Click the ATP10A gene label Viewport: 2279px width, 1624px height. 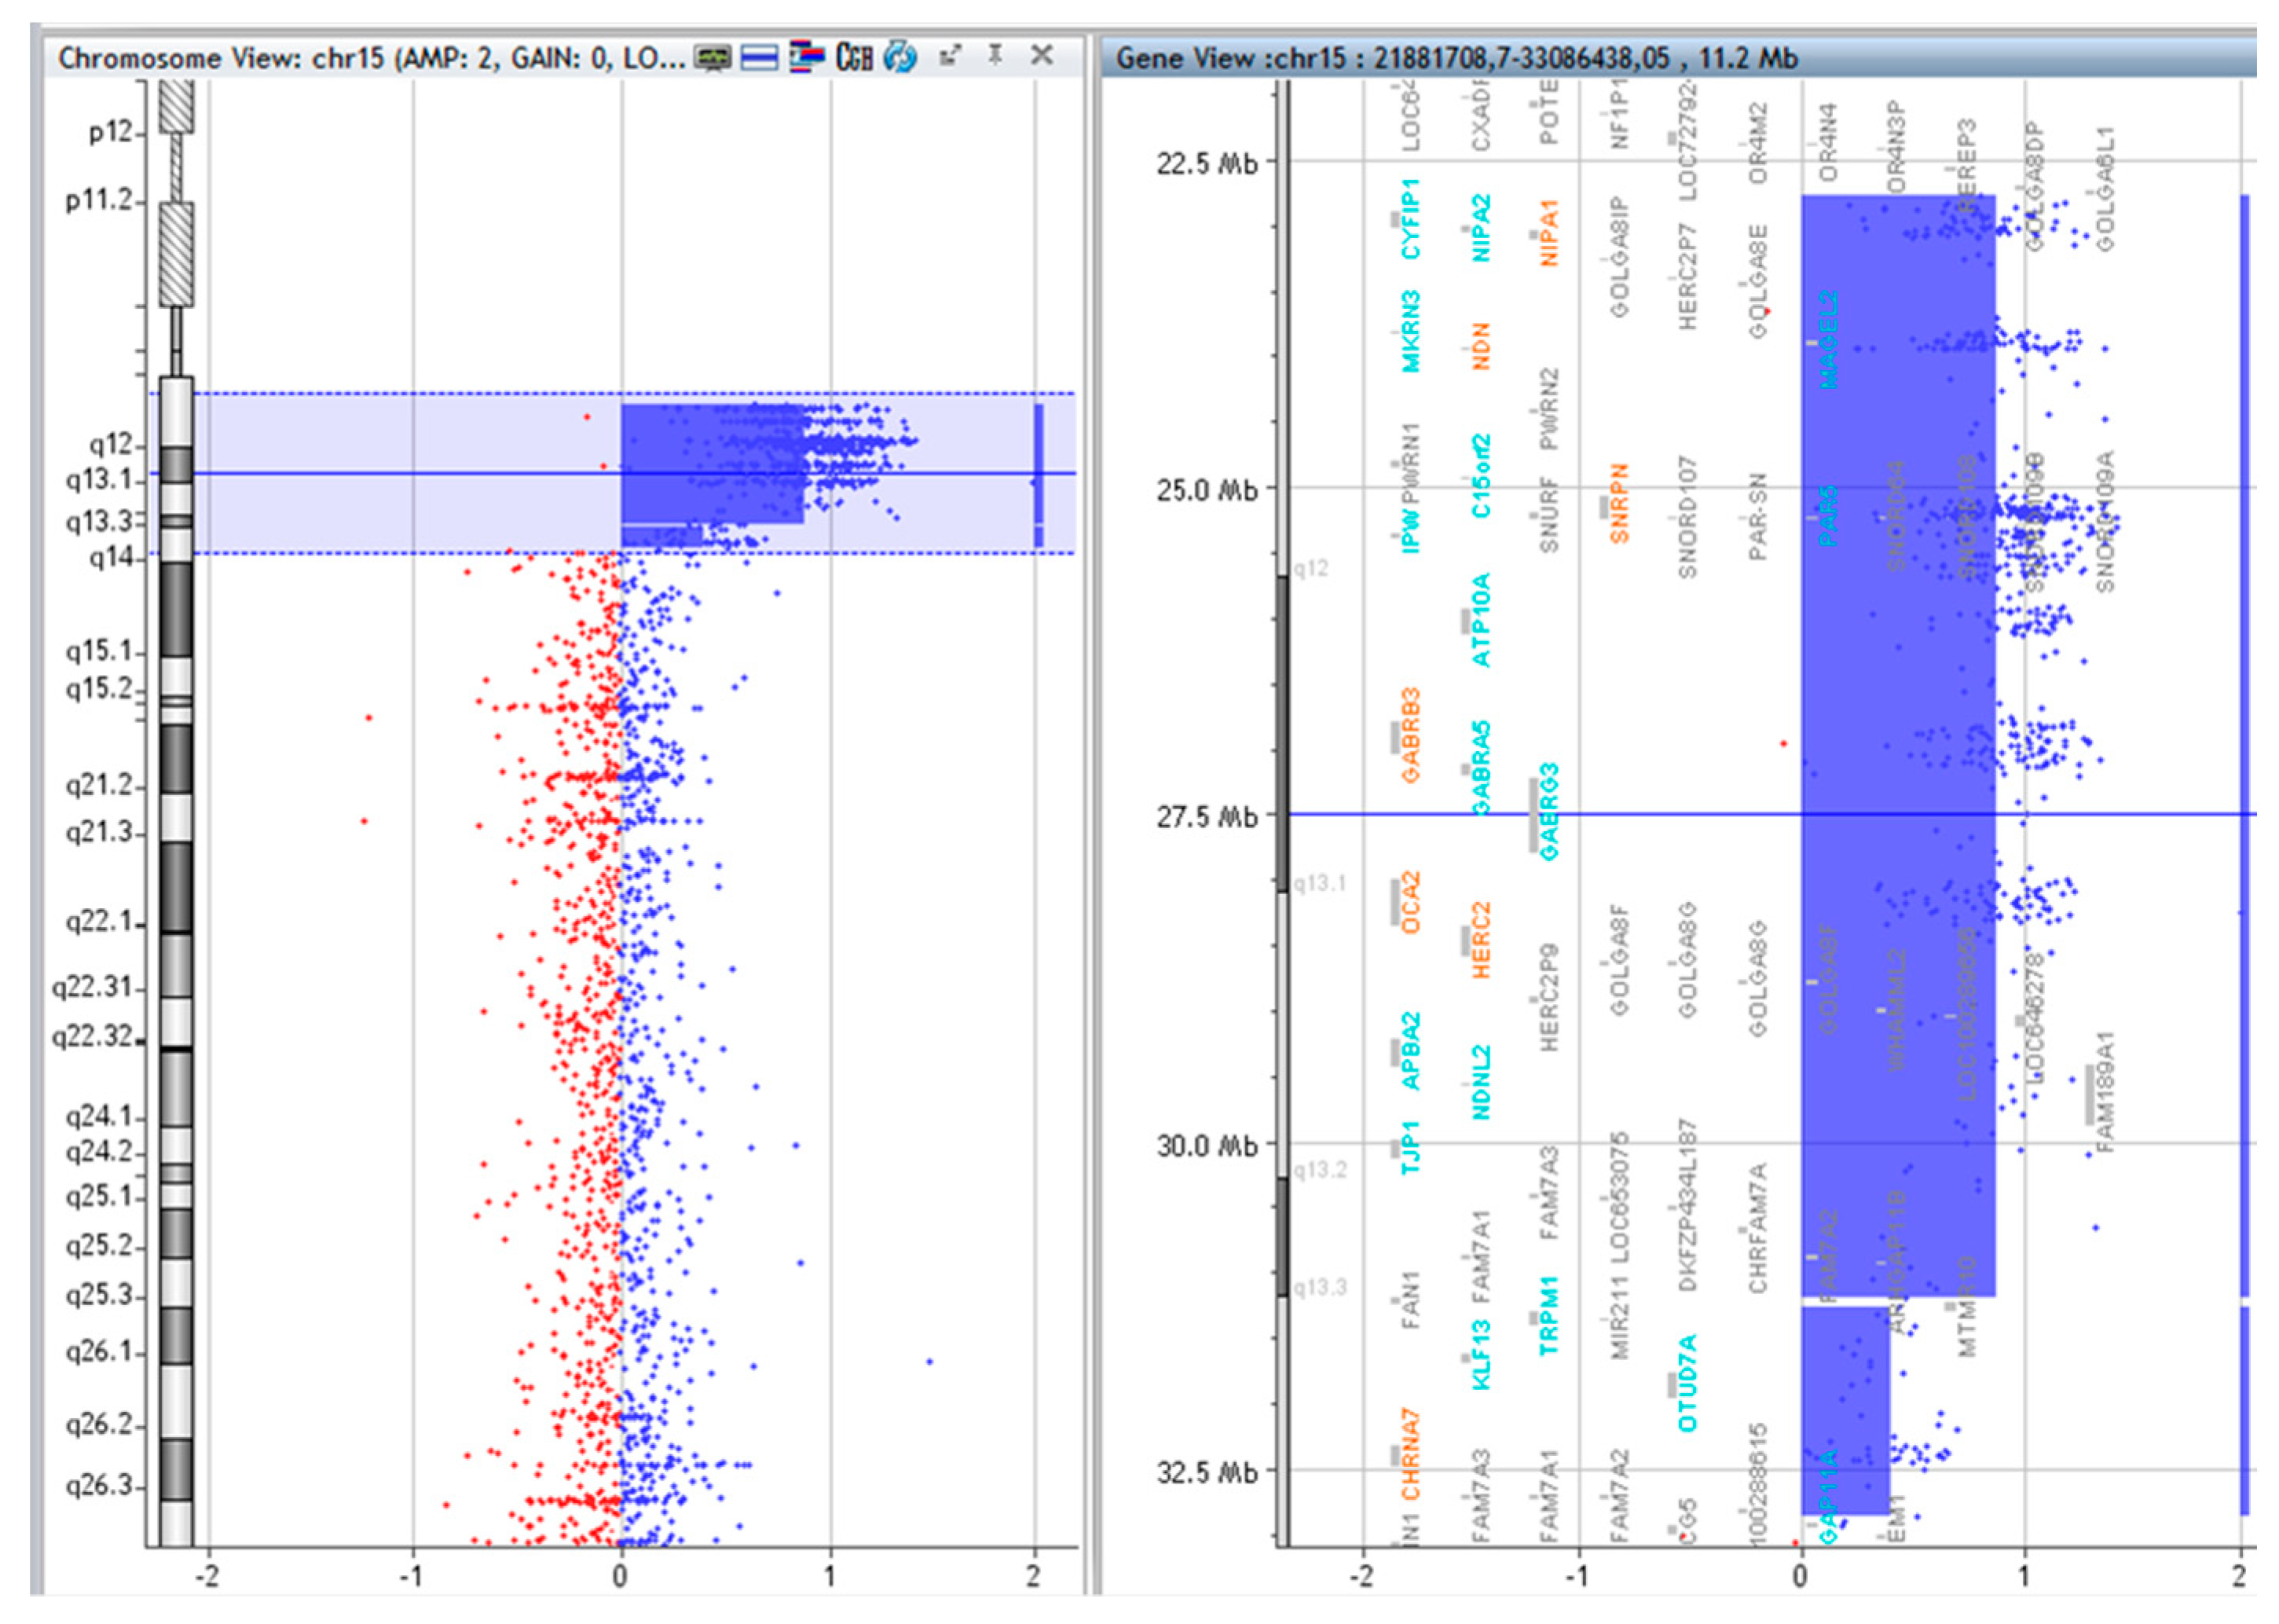[x=1481, y=620]
